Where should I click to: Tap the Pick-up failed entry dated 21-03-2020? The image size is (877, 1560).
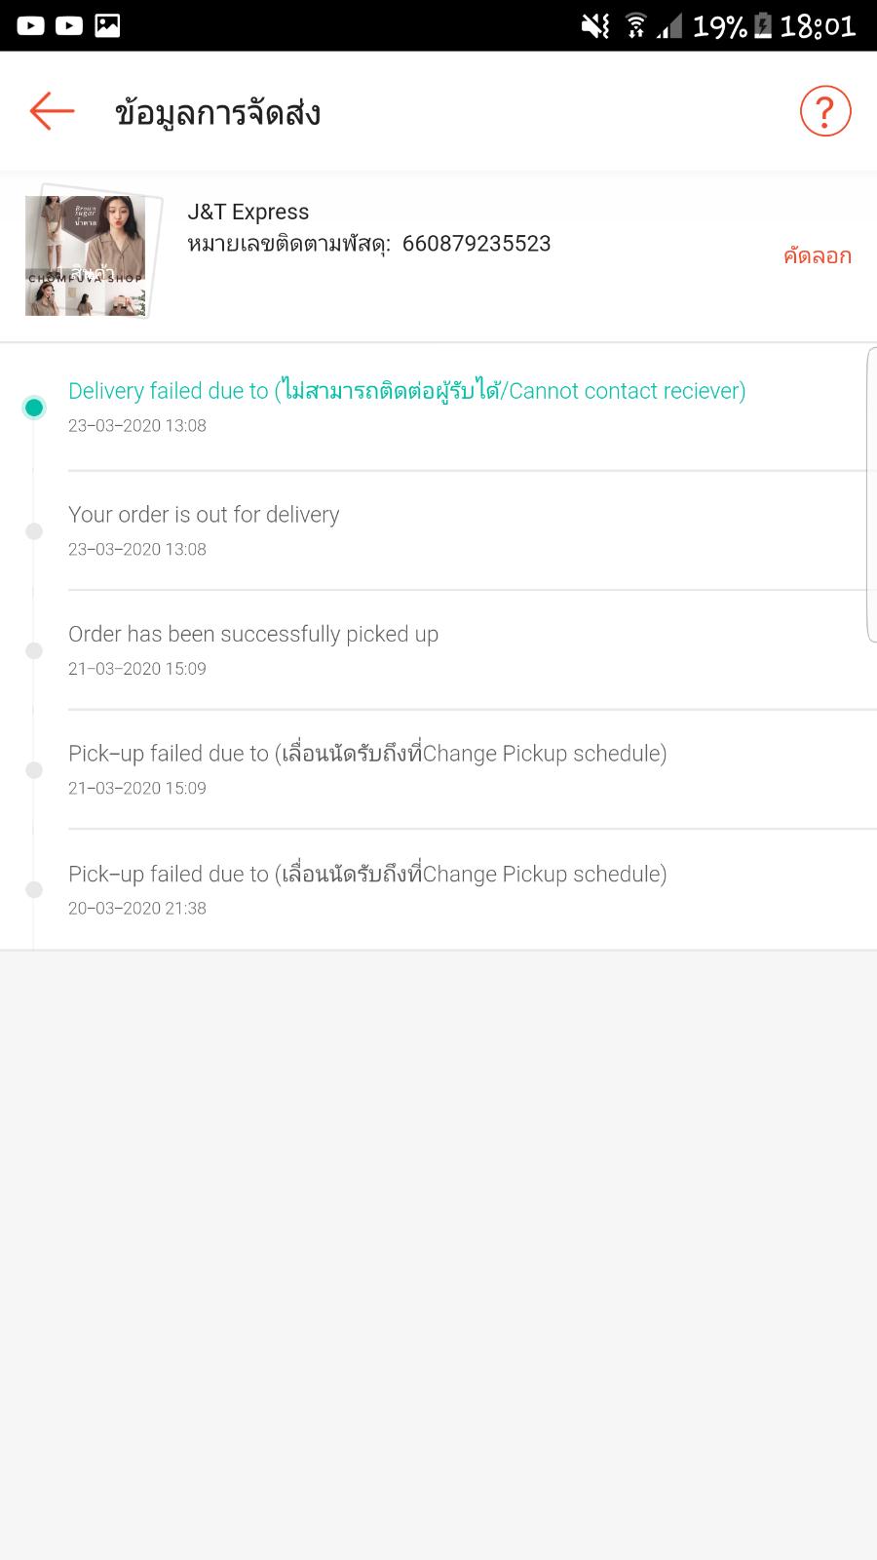click(x=367, y=754)
